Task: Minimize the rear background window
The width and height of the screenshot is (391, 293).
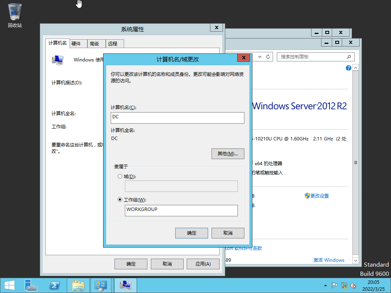Action: coord(317,32)
